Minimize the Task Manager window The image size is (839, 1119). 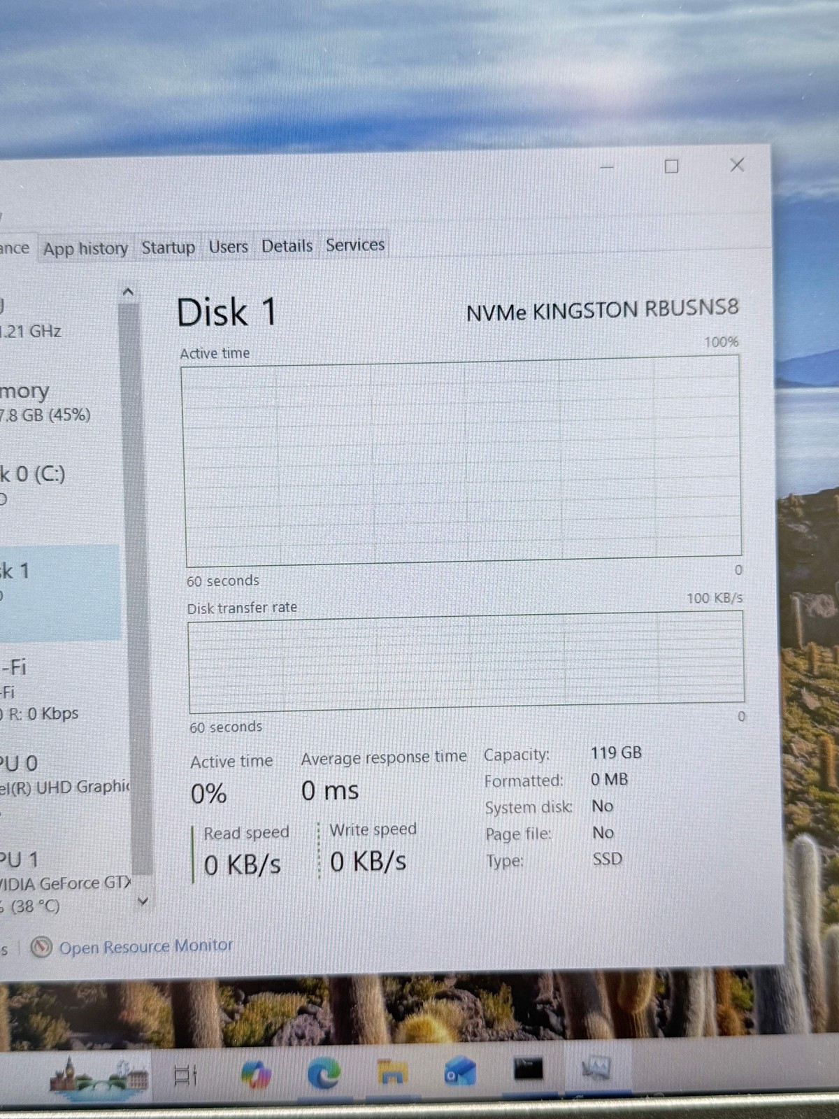[606, 167]
